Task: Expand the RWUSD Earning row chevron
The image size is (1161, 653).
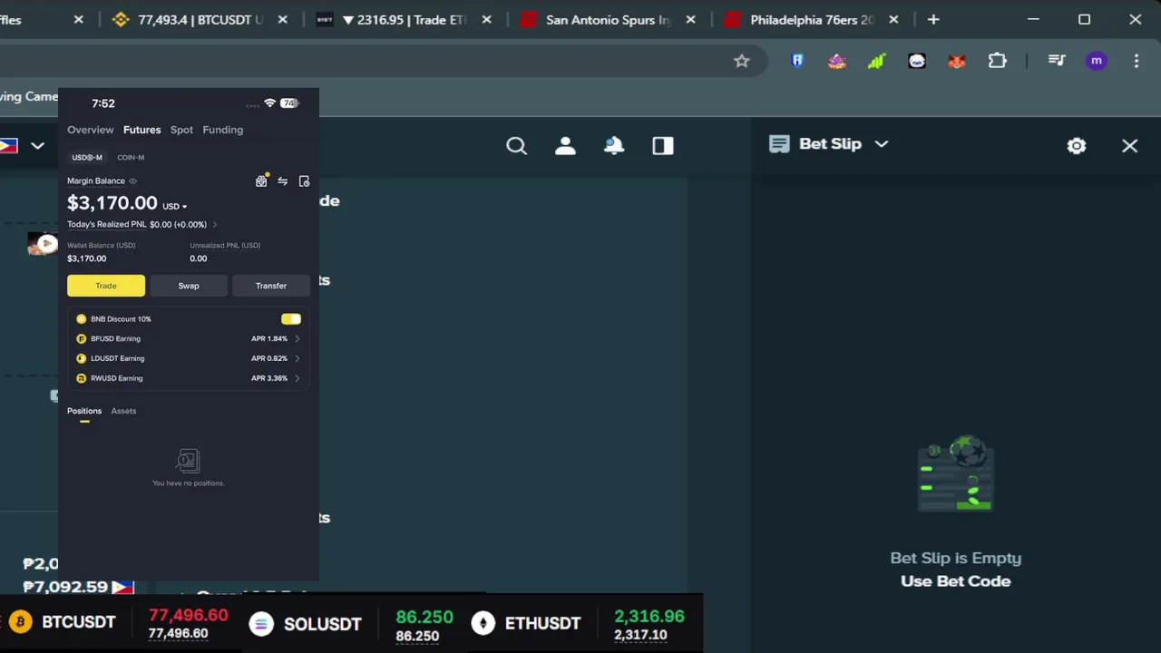Action: [x=297, y=378]
